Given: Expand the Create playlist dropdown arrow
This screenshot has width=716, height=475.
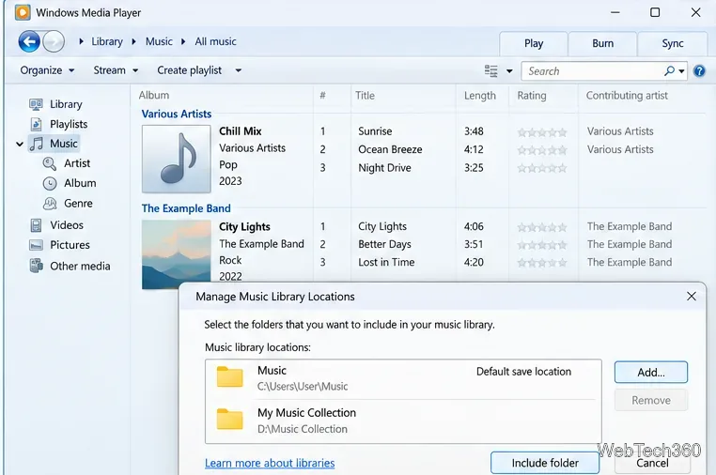Looking at the screenshot, I should coord(239,70).
